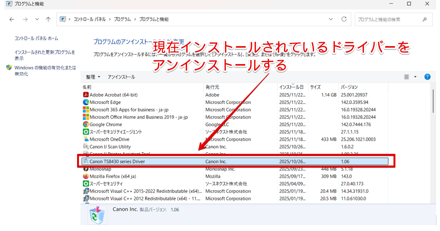The width and height of the screenshot is (440, 231).
Task: Select the Microsoft OneDrive icon
Action: click(86, 139)
